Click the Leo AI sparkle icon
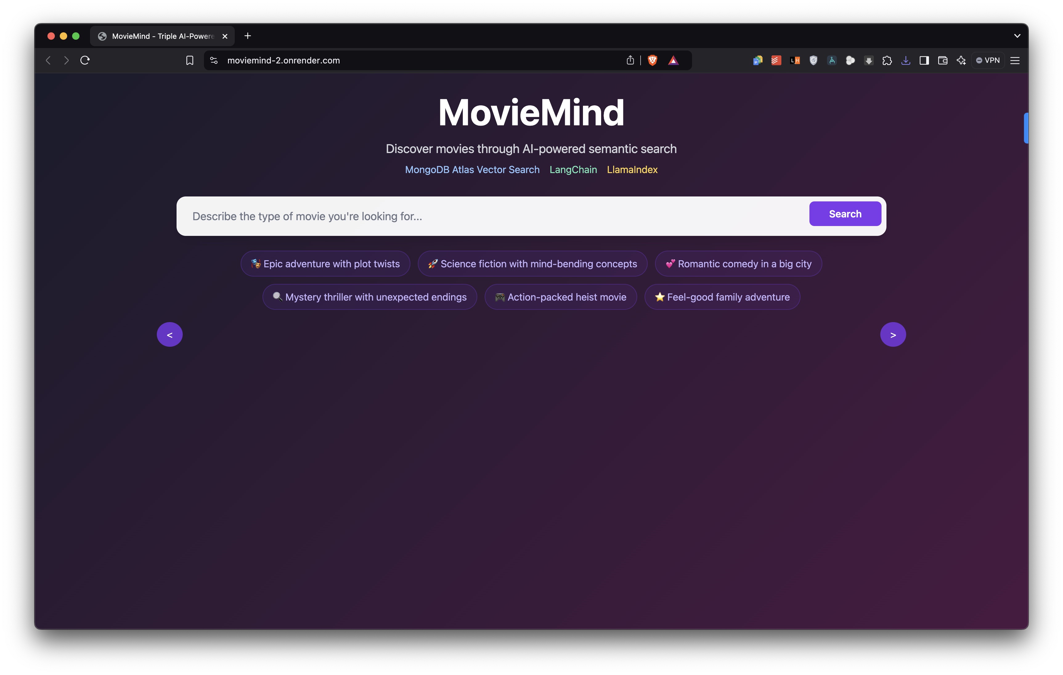Image resolution: width=1063 pixels, height=675 pixels. pyautogui.click(x=961, y=60)
